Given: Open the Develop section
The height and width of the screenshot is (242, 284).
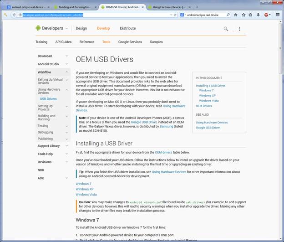Looking at the screenshot, I should click(103, 28).
